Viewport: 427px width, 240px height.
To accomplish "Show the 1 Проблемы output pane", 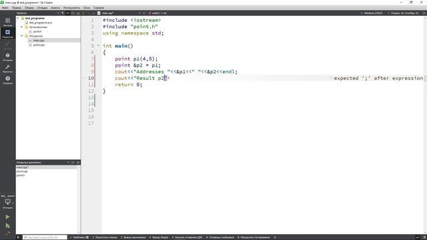I will tap(79, 237).
